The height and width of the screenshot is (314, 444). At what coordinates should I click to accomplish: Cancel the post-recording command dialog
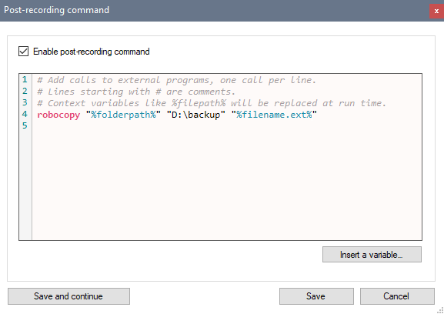click(397, 296)
